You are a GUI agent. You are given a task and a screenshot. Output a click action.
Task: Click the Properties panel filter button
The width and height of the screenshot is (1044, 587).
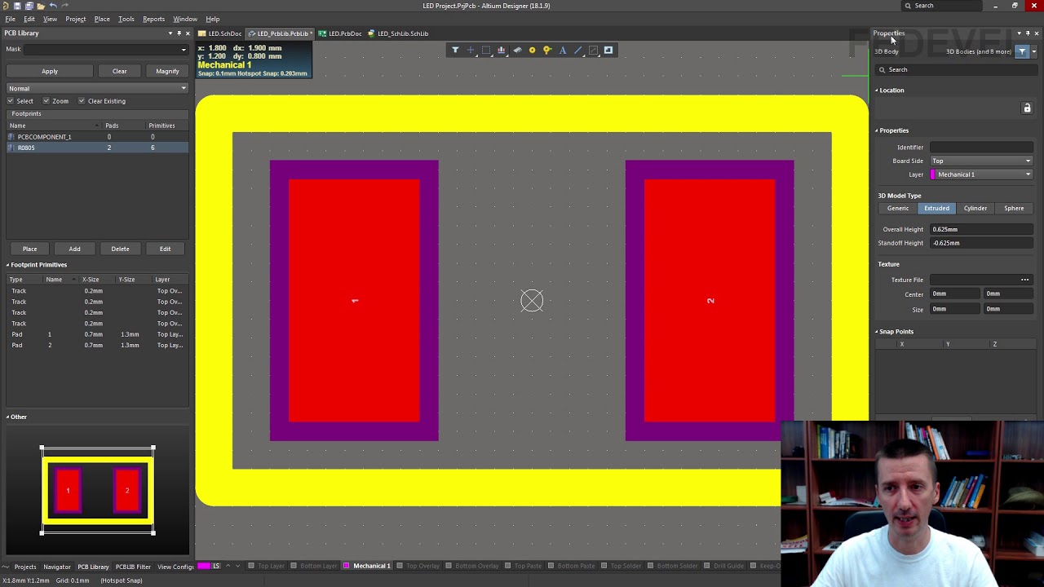coord(1022,51)
